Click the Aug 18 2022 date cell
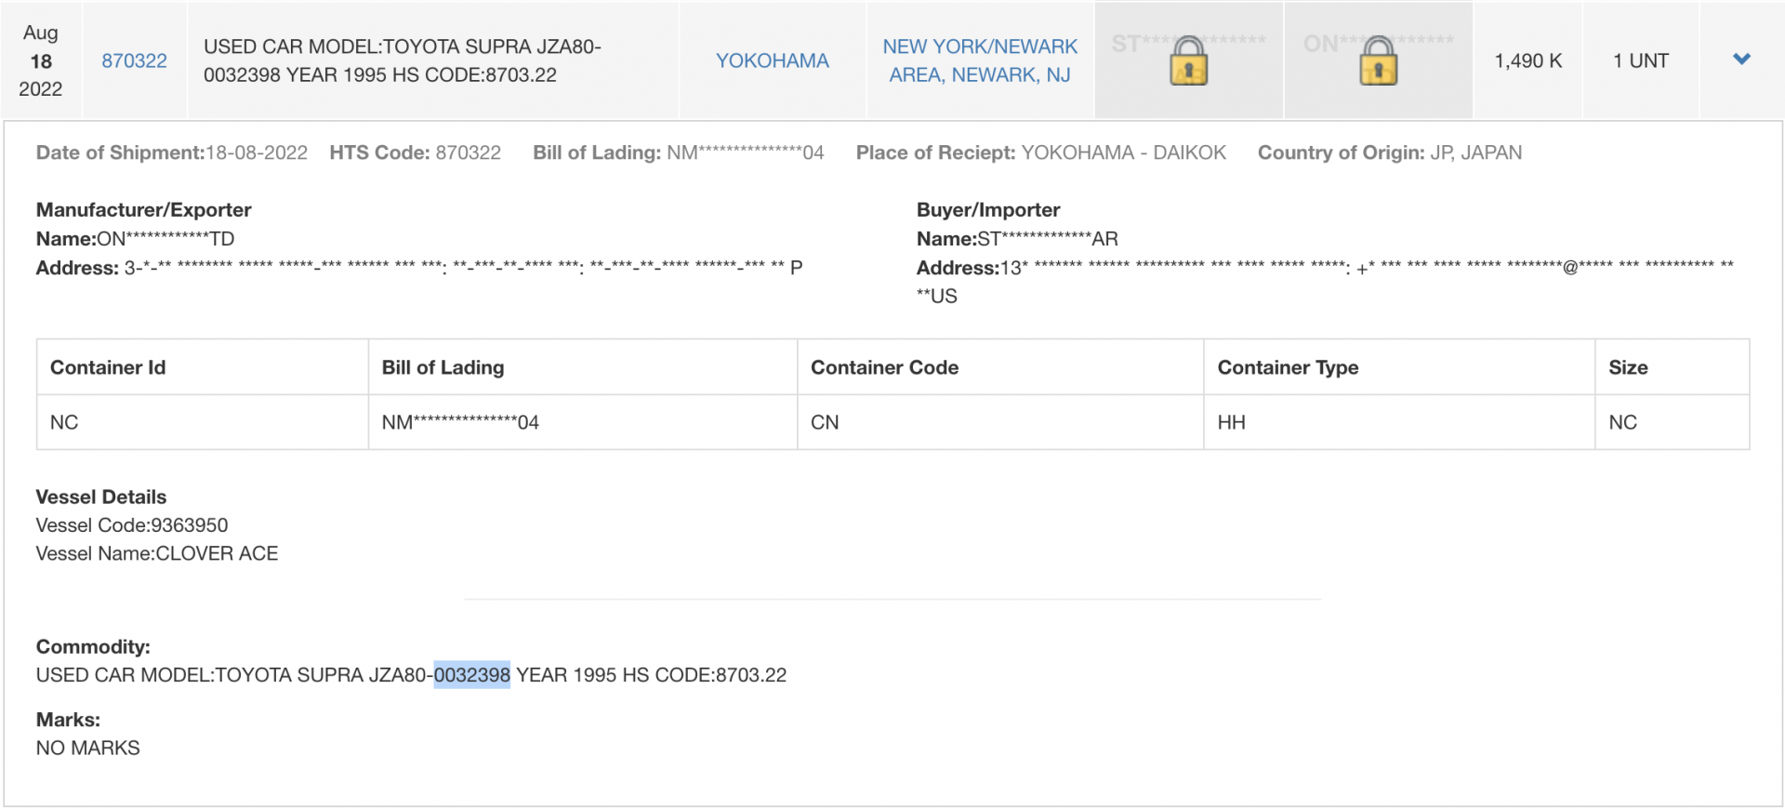1785x808 pixels. click(41, 60)
